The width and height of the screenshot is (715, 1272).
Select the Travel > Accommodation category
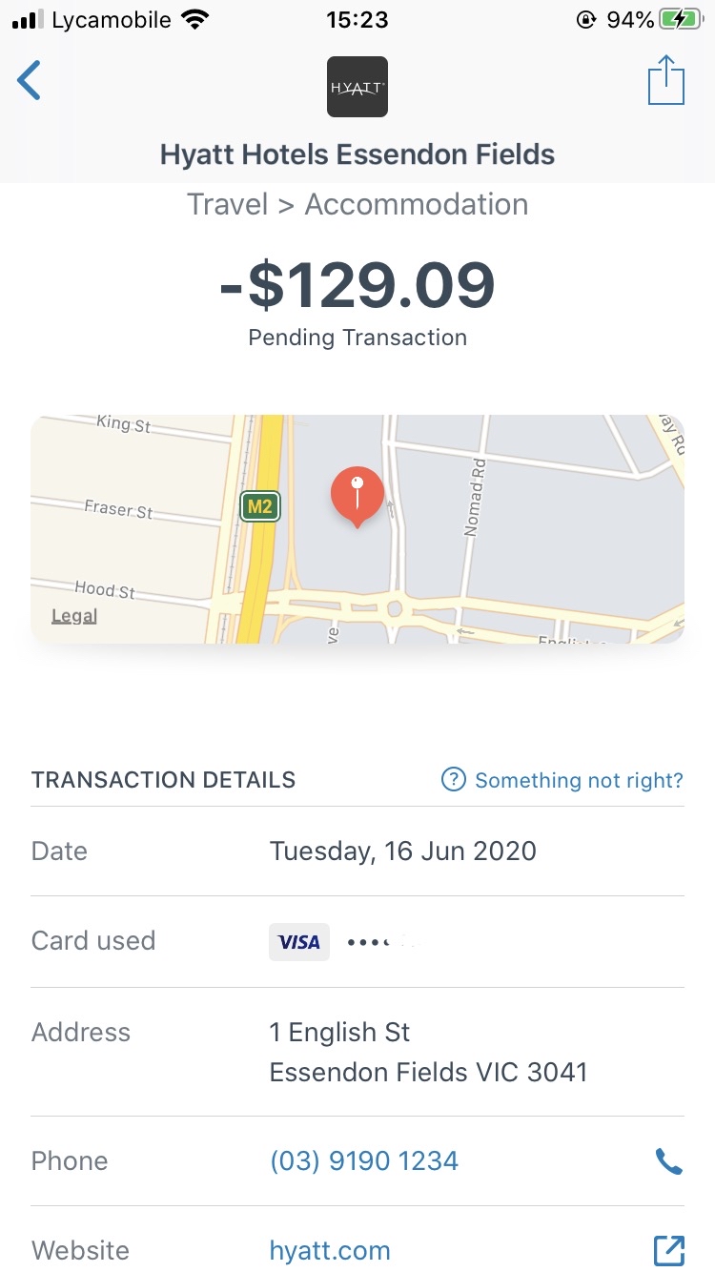tap(357, 204)
